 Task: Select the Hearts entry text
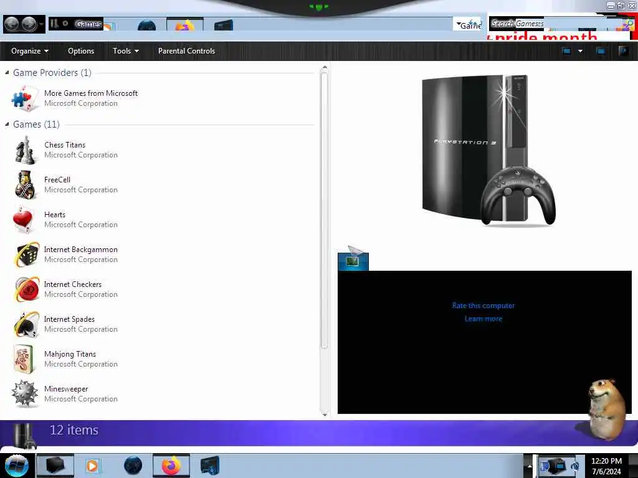[55, 215]
